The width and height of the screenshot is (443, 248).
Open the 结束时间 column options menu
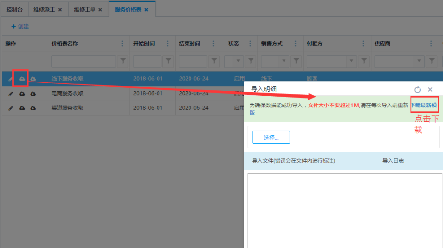[214, 44]
